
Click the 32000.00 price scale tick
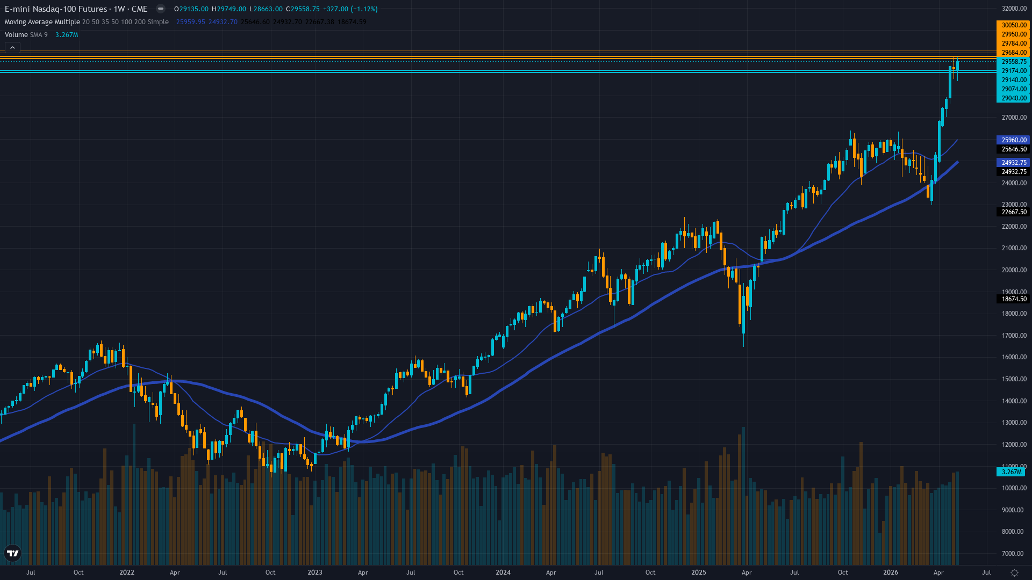[1014, 9]
